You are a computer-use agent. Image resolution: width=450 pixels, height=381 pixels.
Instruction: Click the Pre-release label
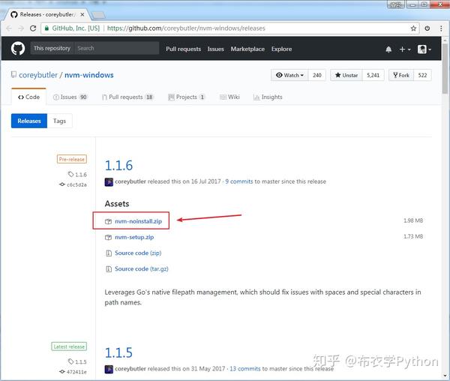coord(72,159)
